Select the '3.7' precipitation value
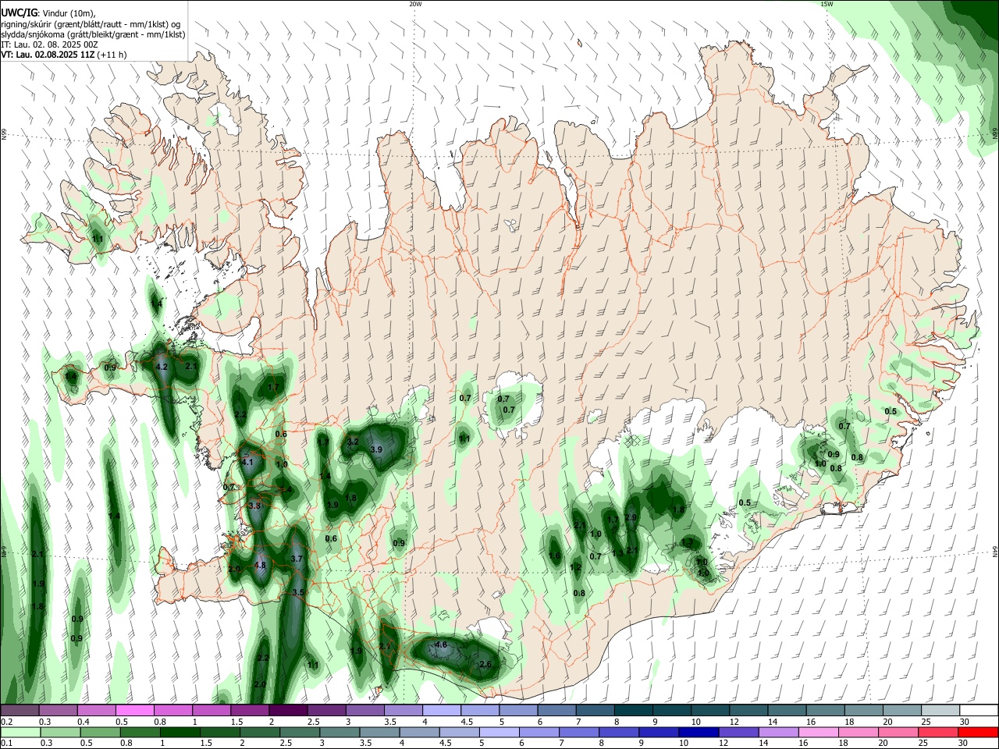999x749 pixels. coord(297,559)
